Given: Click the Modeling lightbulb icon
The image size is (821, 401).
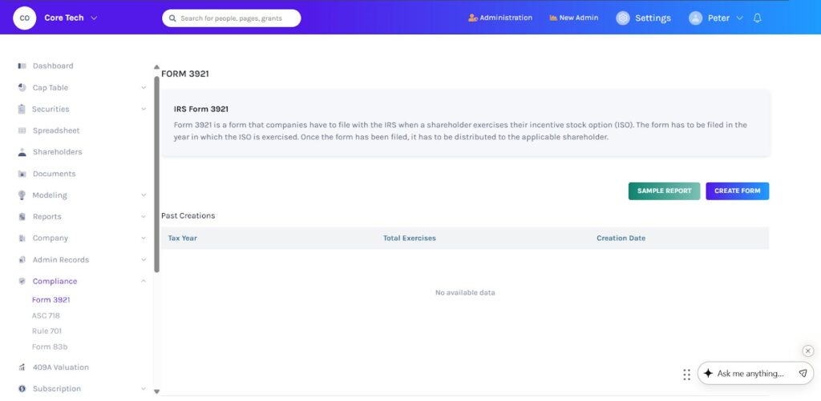Looking at the screenshot, I should [x=22, y=195].
